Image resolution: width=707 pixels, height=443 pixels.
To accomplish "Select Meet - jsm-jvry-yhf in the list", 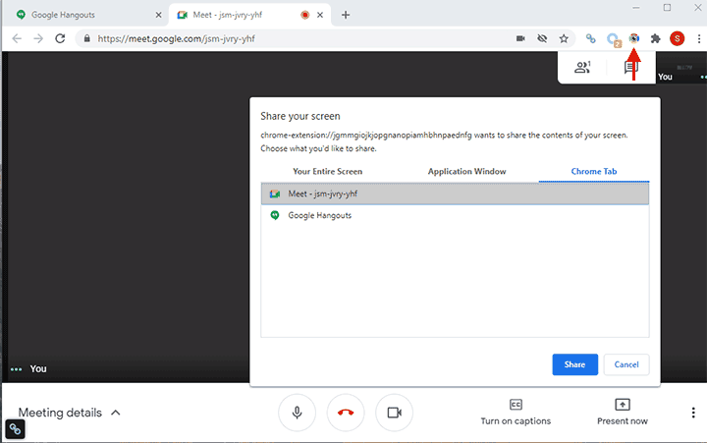I will (x=455, y=194).
